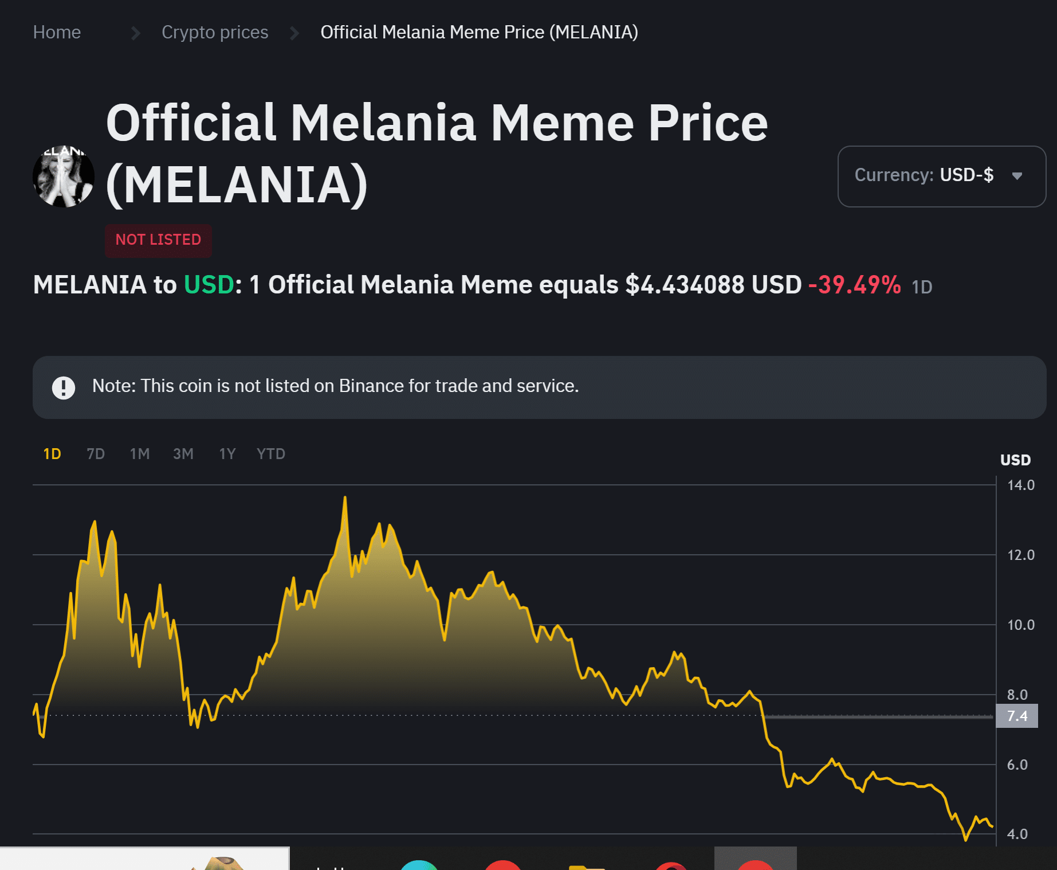The height and width of the screenshot is (870, 1057).
Task: Select the YTD chart range
Action: [271, 454]
